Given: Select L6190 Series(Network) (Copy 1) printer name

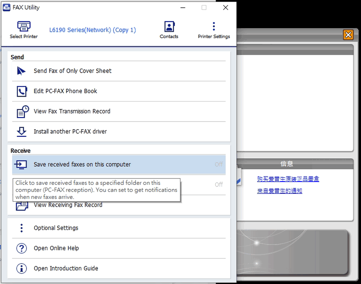Looking at the screenshot, I should coord(93,30).
